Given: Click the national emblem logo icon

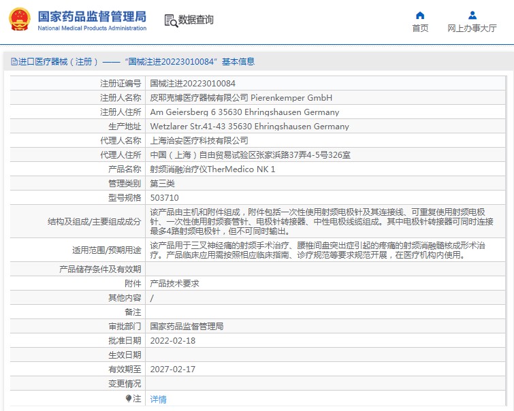Looking at the screenshot, I should click(x=19, y=20).
